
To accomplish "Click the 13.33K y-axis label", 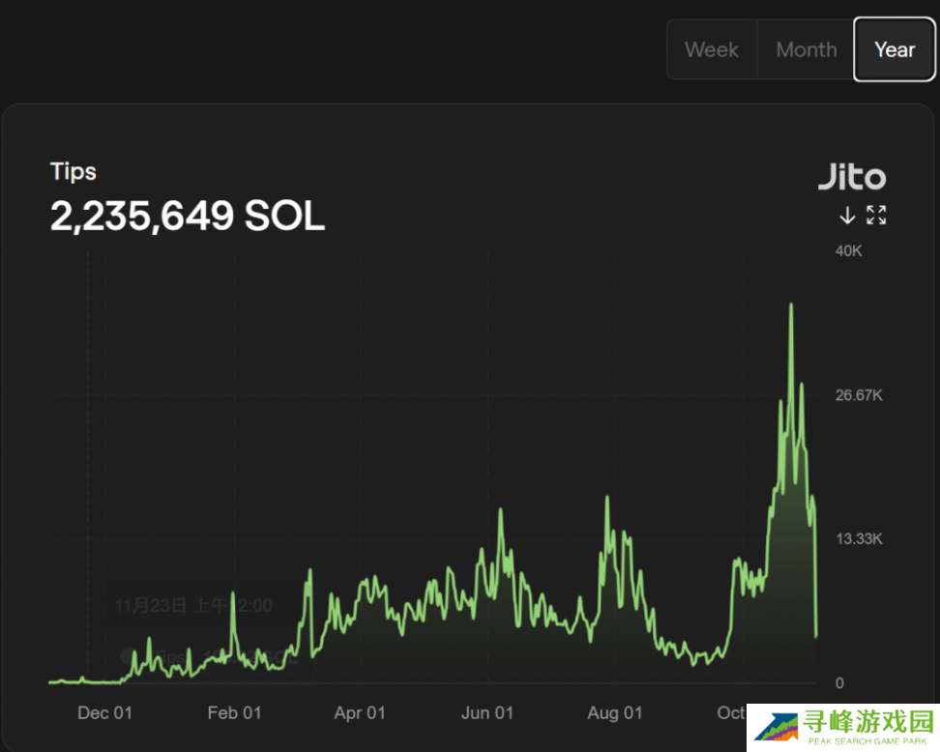I will (x=859, y=539).
